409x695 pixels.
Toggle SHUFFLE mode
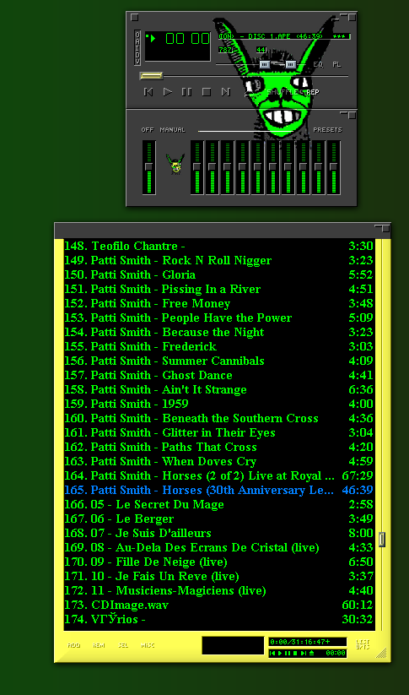click(x=281, y=92)
